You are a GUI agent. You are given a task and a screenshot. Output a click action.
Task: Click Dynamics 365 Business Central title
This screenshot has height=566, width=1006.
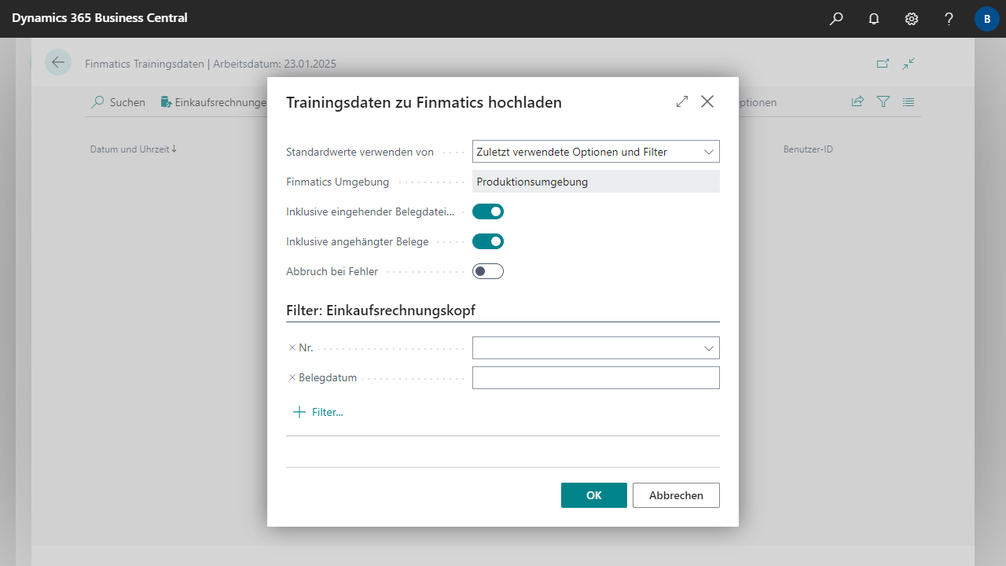pyautogui.click(x=100, y=18)
